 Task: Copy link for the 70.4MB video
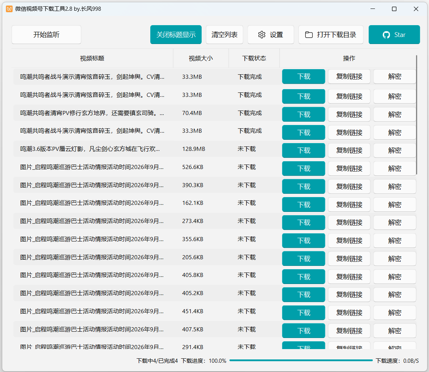pyautogui.click(x=349, y=114)
